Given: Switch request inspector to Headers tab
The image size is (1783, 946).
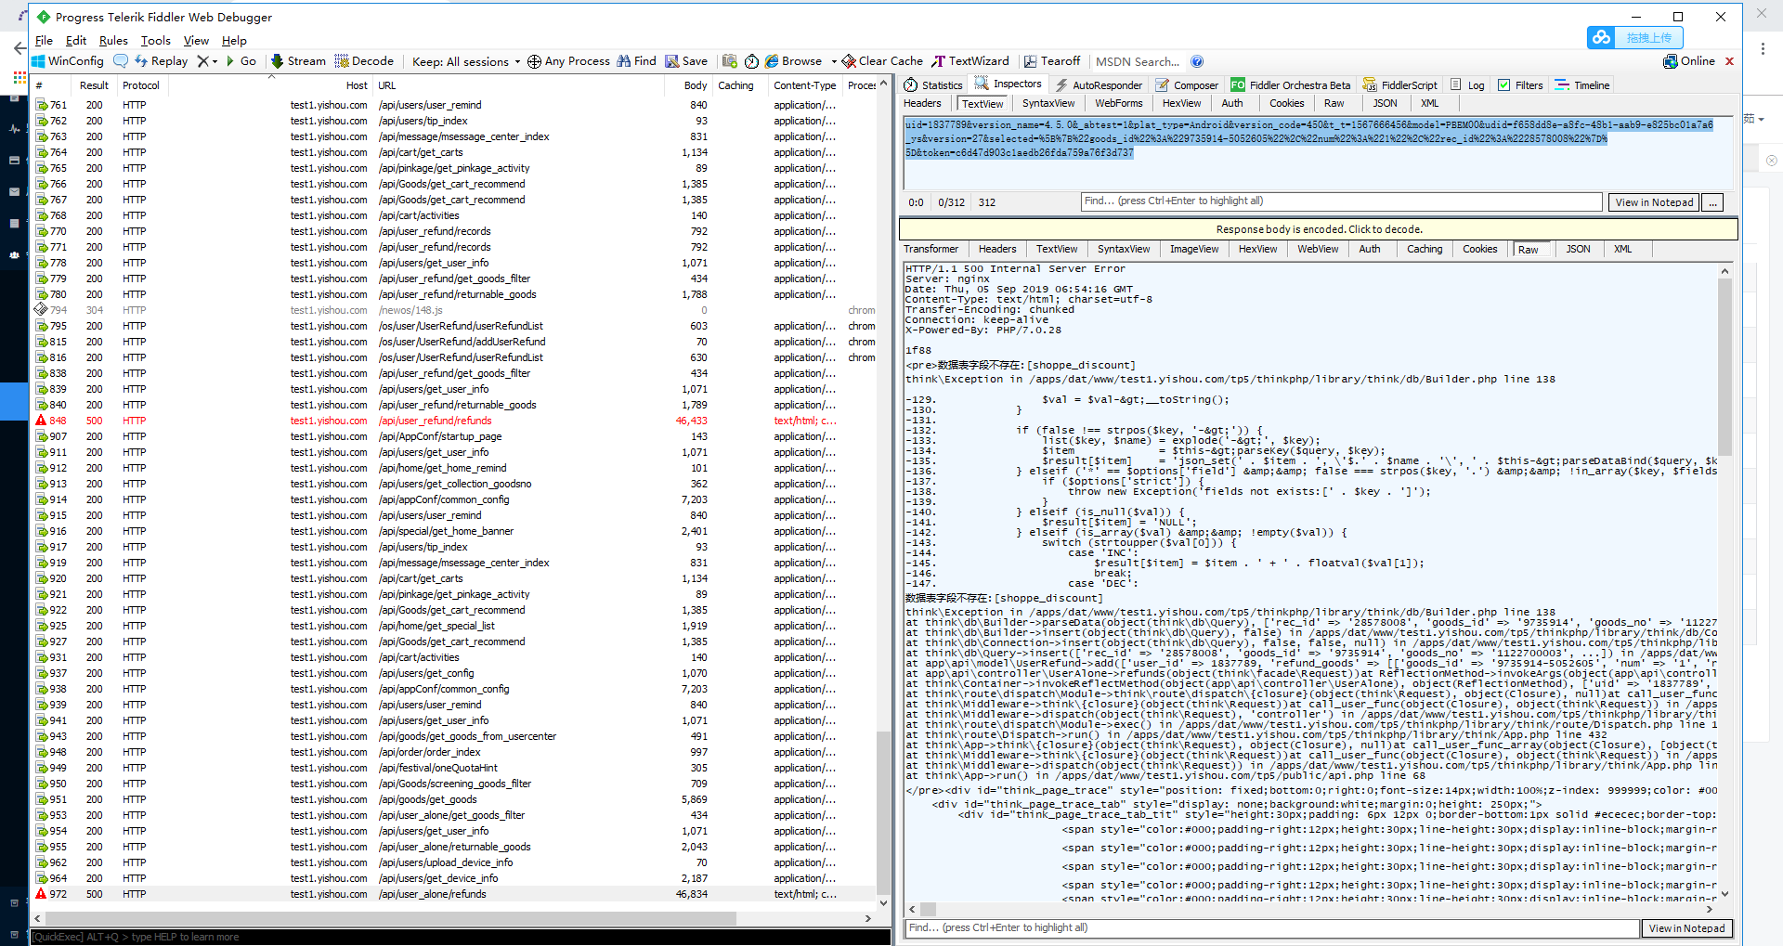Looking at the screenshot, I should 922,103.
